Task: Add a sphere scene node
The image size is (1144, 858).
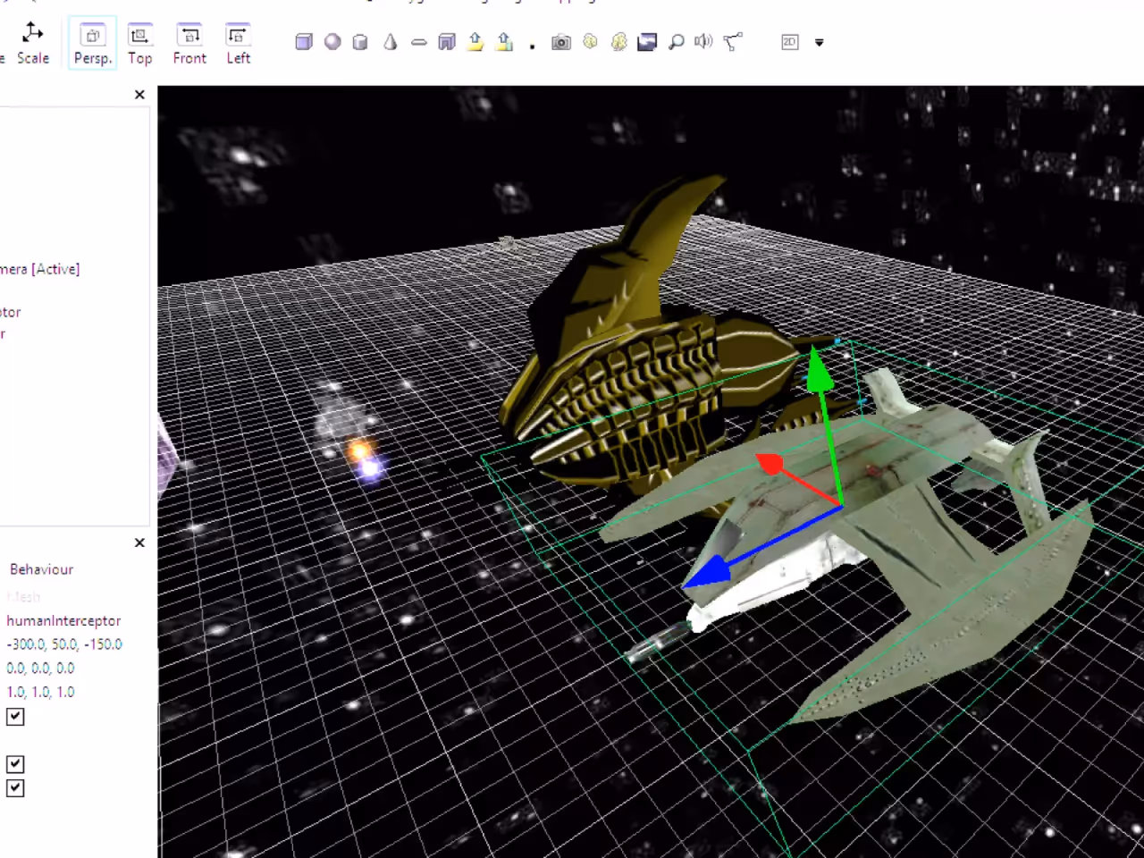Action: coord(332,42)
